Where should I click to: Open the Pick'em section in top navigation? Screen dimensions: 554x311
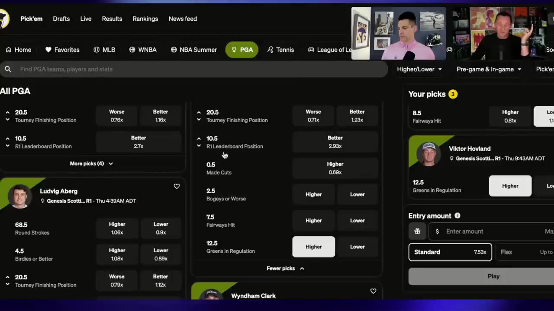(32, 19)
